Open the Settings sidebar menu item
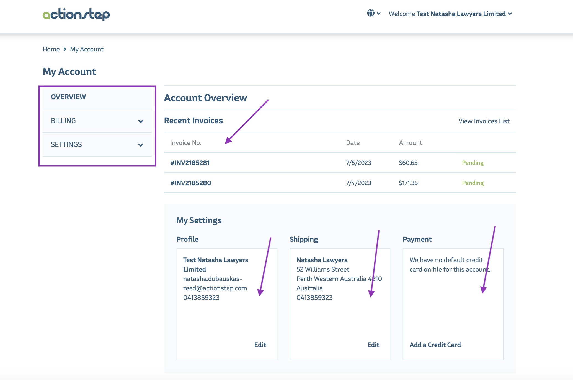 coord(66,144)
